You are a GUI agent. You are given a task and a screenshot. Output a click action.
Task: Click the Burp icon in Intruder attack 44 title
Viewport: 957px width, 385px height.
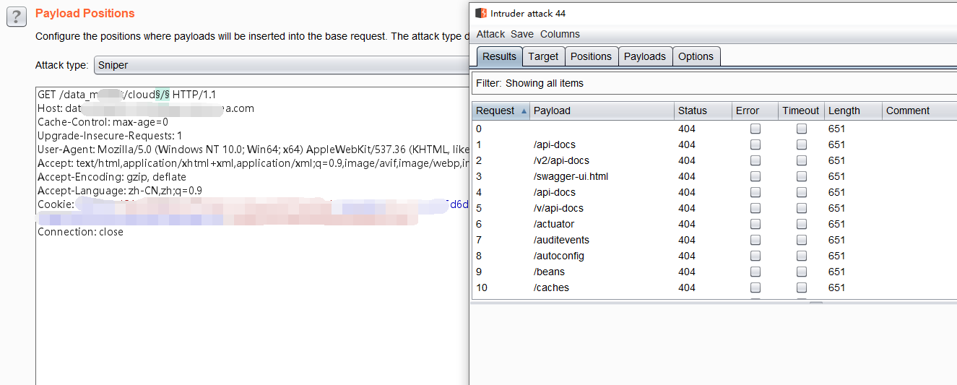[x=481, y=13]
